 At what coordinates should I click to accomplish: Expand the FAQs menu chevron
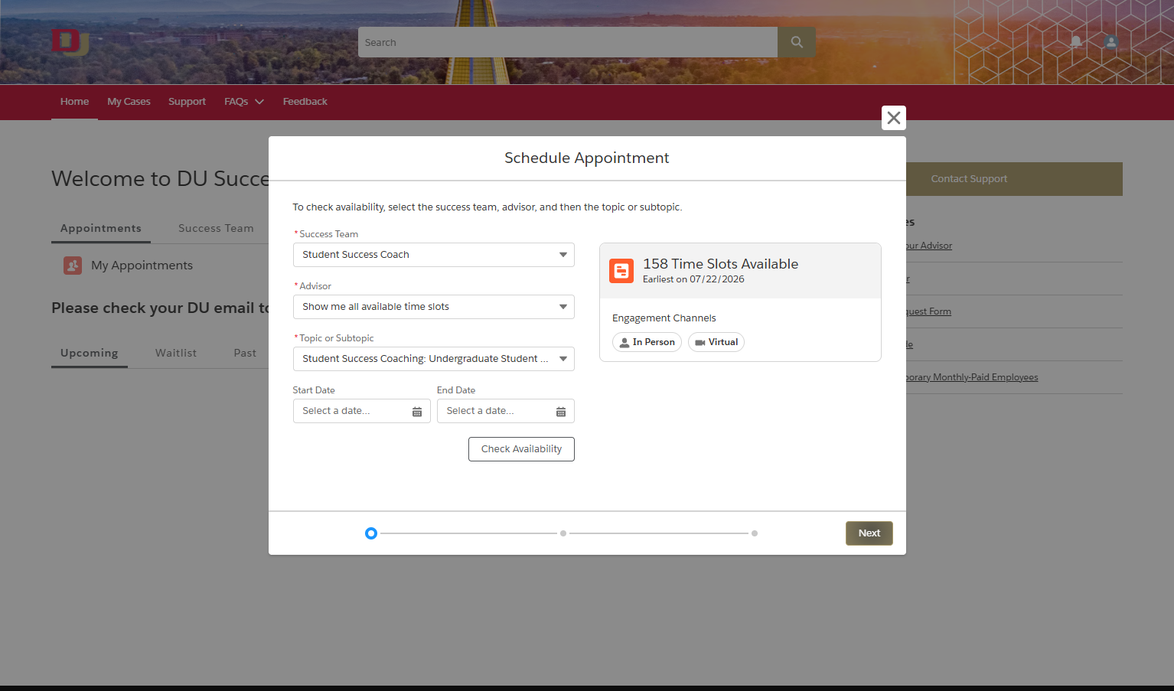259,102
